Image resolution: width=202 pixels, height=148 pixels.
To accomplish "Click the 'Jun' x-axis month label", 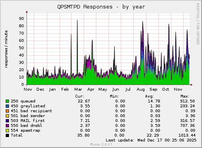I will pyautogui.click(x=115, y=89).
